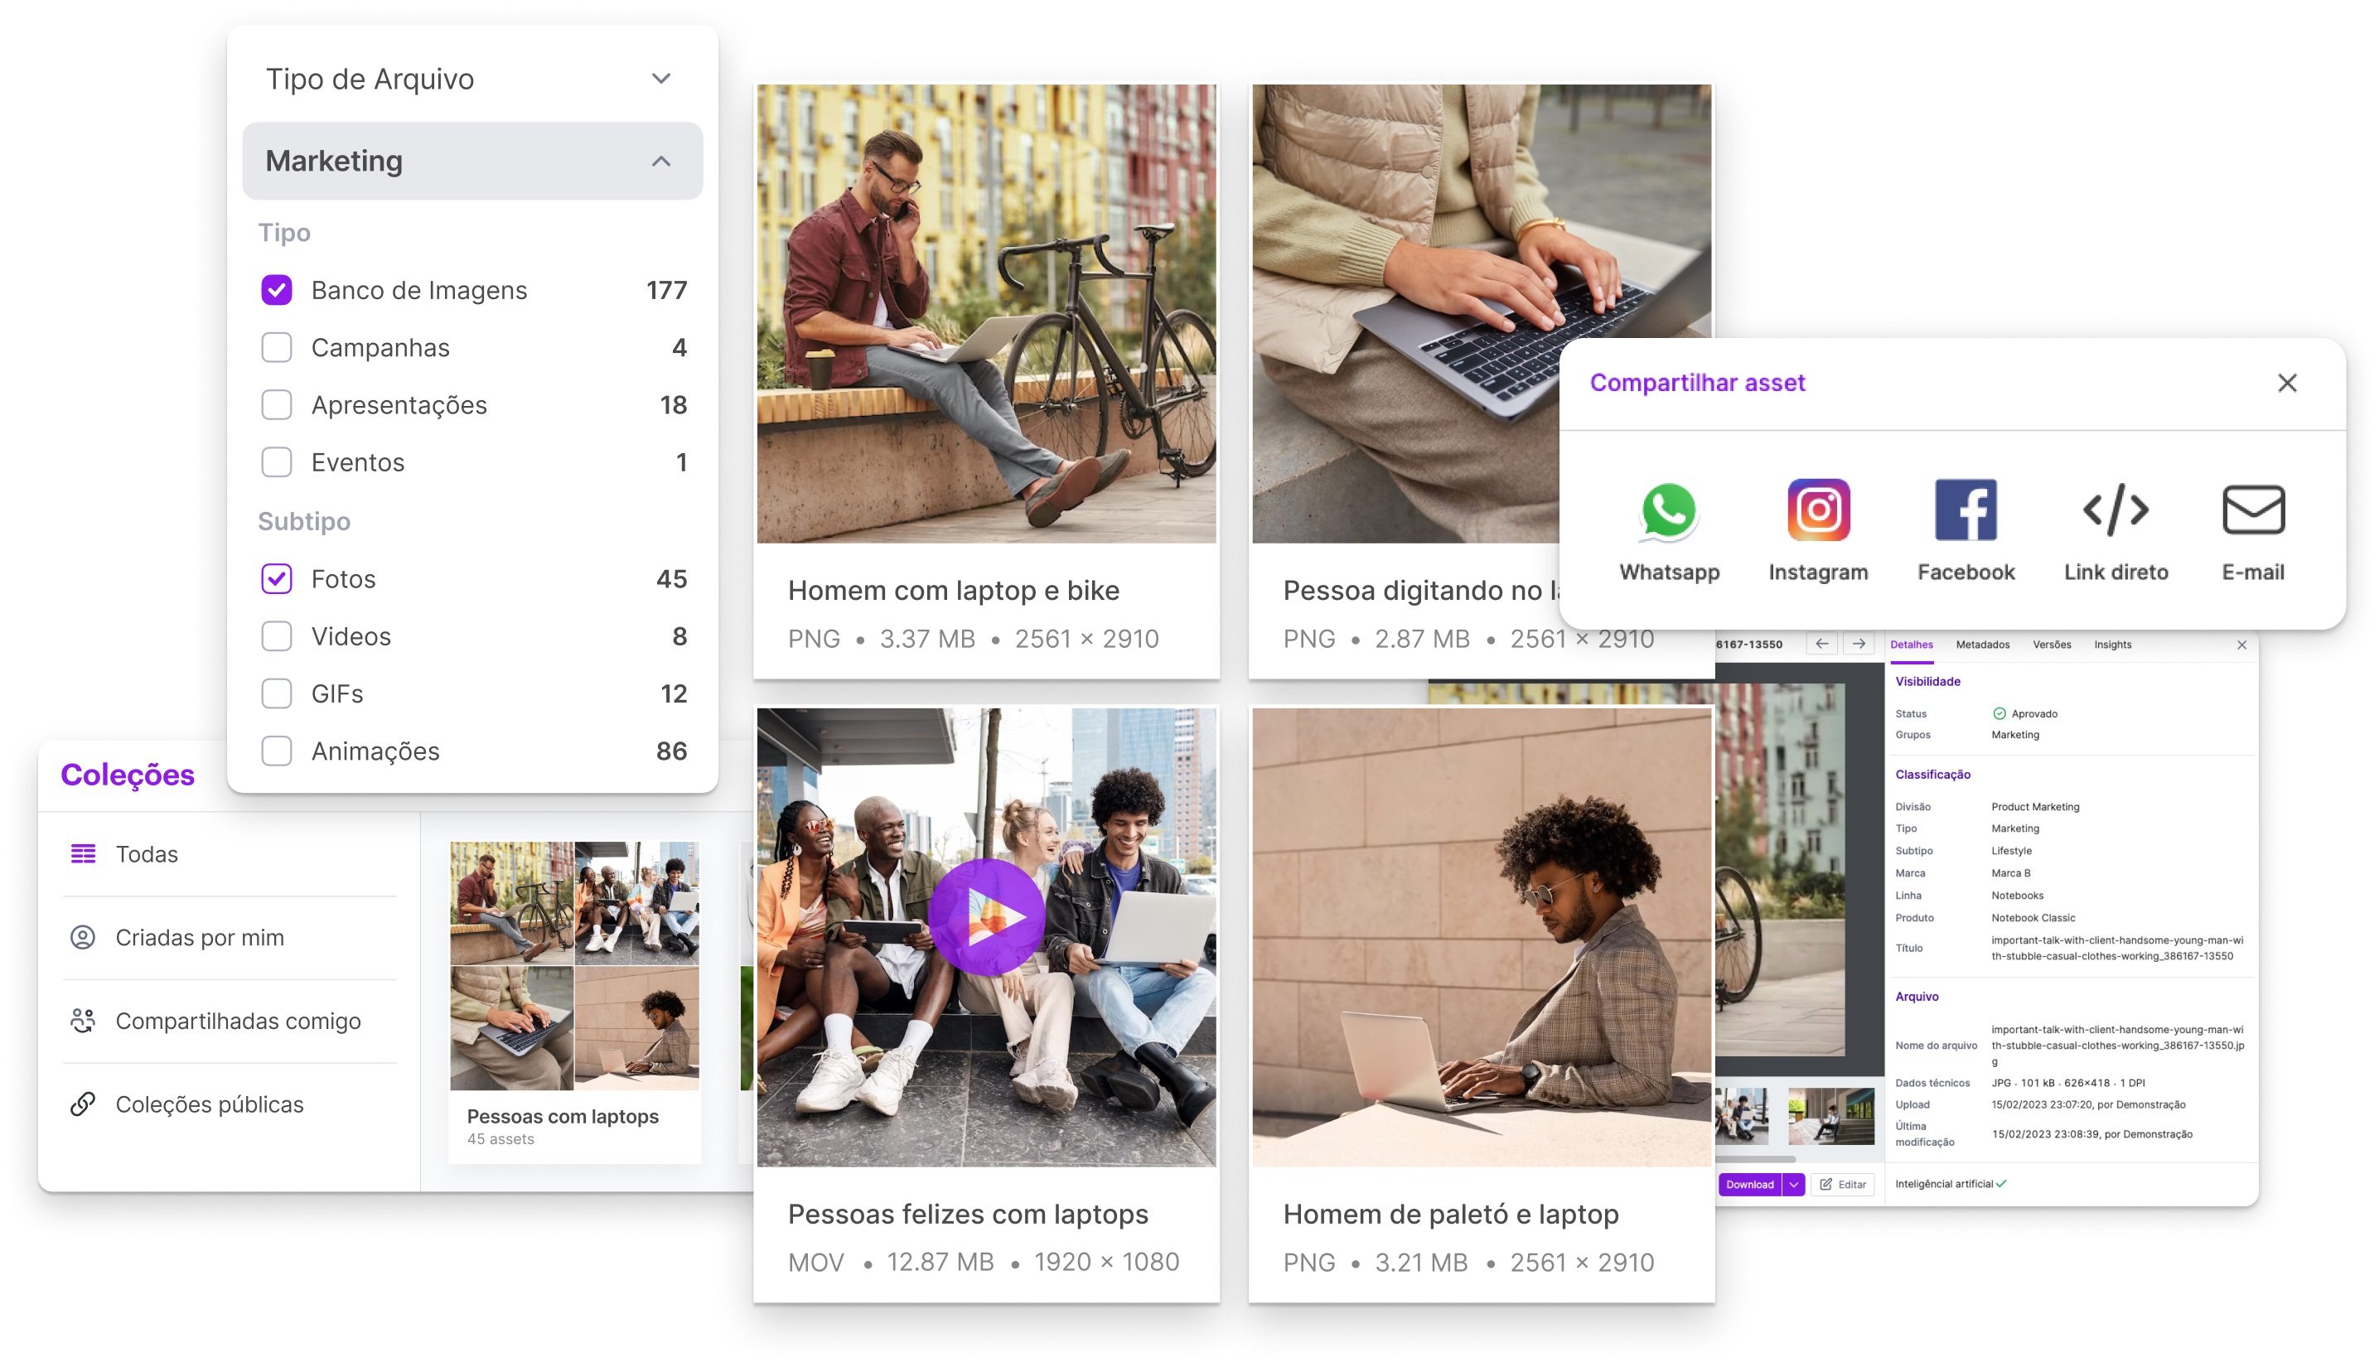This screenshot has height=1367, width=2379.
Task: Collapse the Marketing filter section
Action: tap(661, 162)
